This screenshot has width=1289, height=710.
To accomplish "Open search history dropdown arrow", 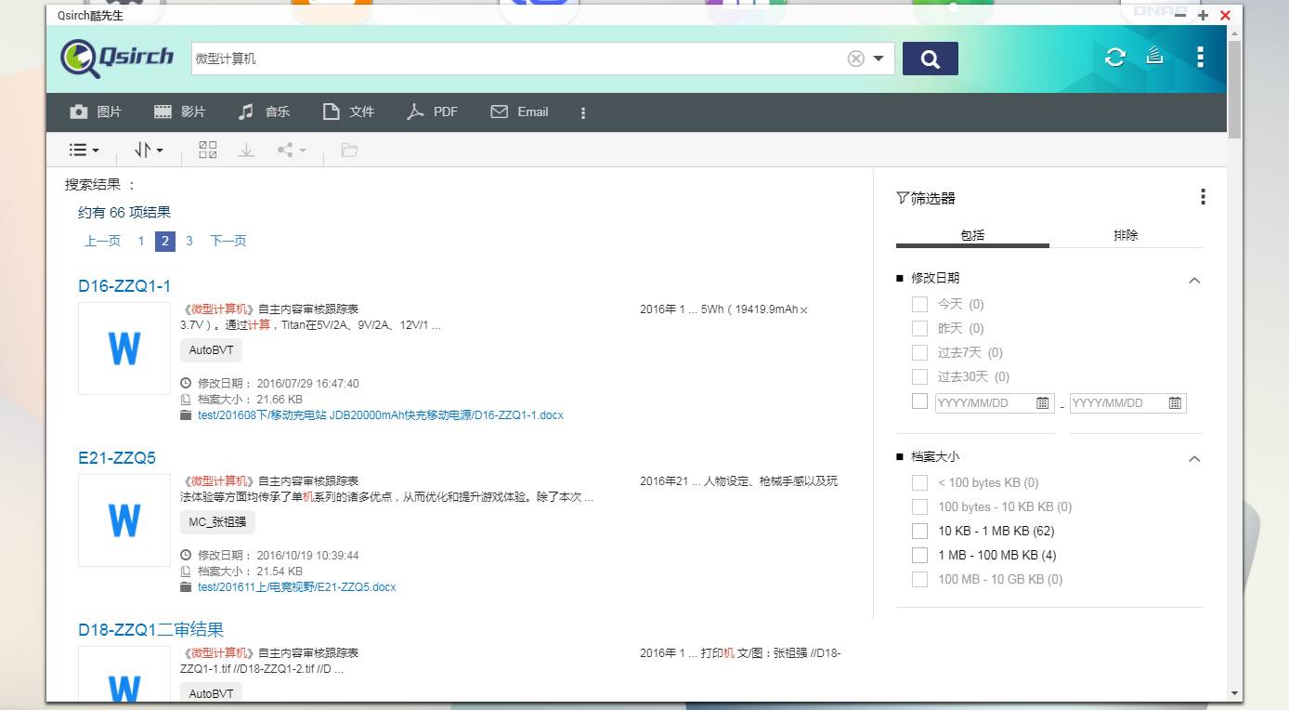I will point(879,59).
